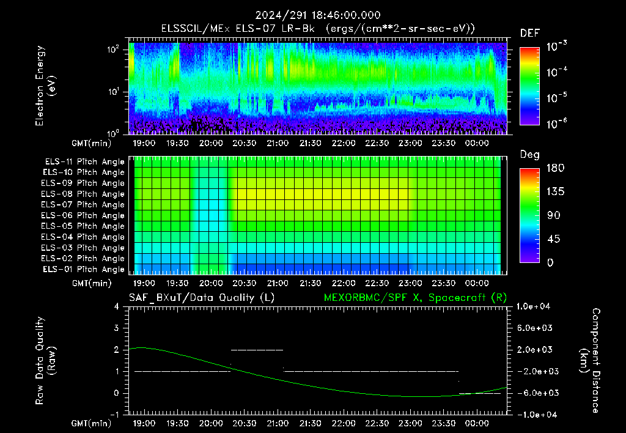Viewport: 626px width, 433px height.
Task: Select the ELS-05 Pitch Angle row label
Action: (83, 226)
